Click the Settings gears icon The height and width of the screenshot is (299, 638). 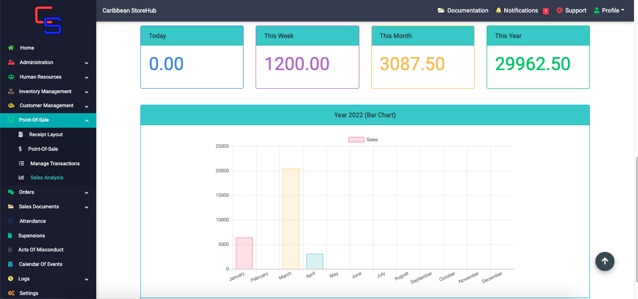[11, 293]
